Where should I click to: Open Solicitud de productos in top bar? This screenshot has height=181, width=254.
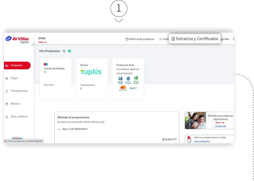click(140, 39)
